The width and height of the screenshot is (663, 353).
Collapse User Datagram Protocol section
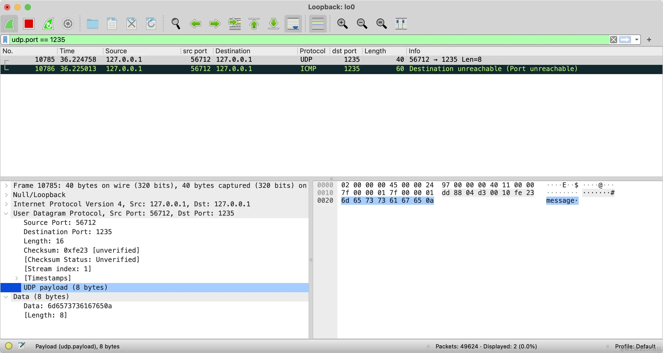(6, 214)
